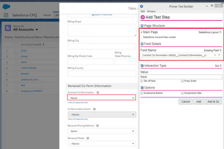Click info icon beside Co-Termination Event
Screen dimensions: 224x149
click(94, 109)
